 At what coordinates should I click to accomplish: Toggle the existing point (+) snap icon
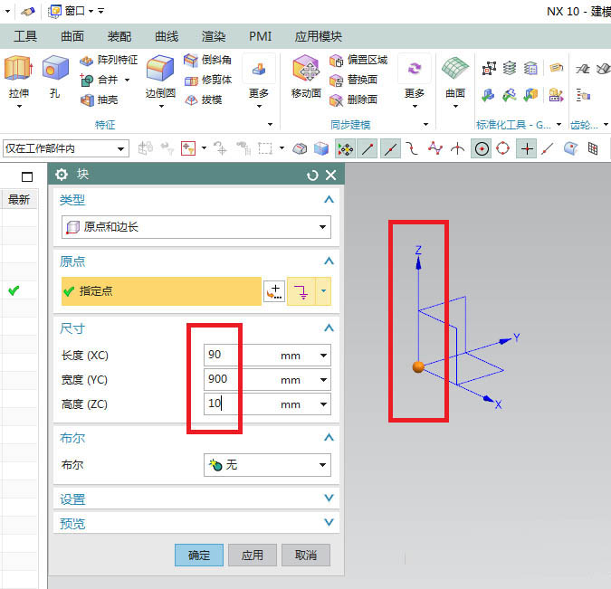[x=527, y=148]
